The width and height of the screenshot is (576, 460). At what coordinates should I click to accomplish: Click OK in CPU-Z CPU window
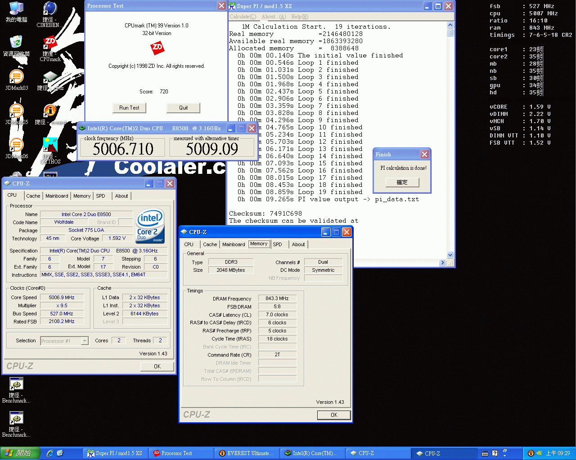click(157, 367)
